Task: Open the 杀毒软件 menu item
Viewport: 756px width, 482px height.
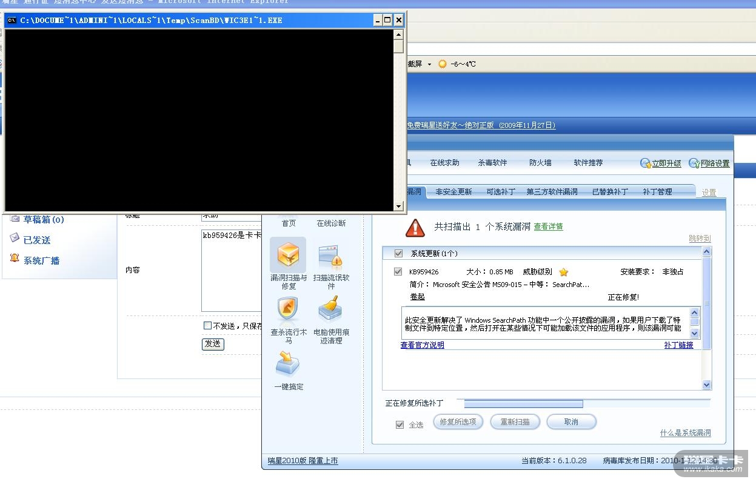Action: (492, 163)
